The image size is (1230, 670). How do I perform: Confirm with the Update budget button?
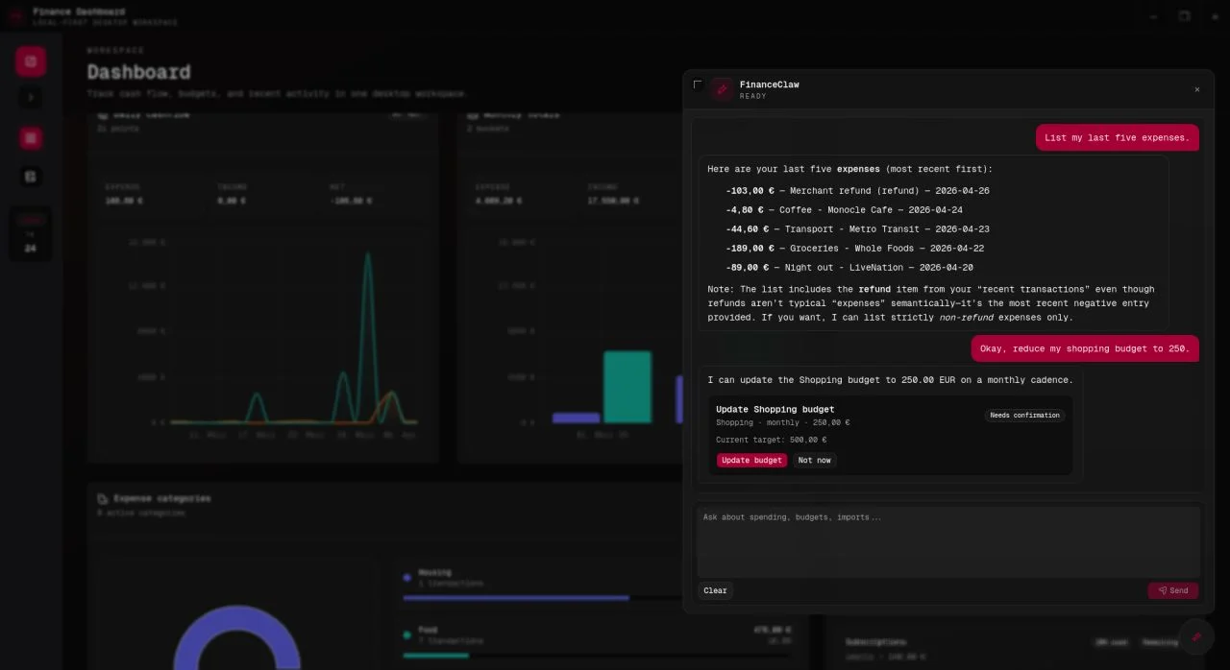click(x=751, y=461)
